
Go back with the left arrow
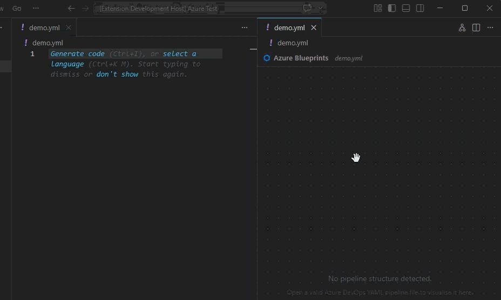pyautogui.click(x=71, y=8)
